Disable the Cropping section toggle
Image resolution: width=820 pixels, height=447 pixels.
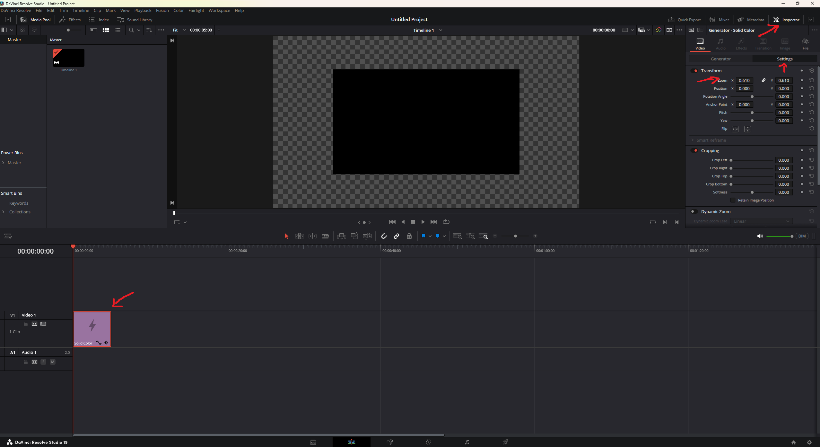click(694, 150)
